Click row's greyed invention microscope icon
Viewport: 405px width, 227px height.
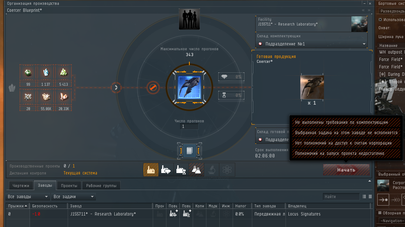[213, 214]
